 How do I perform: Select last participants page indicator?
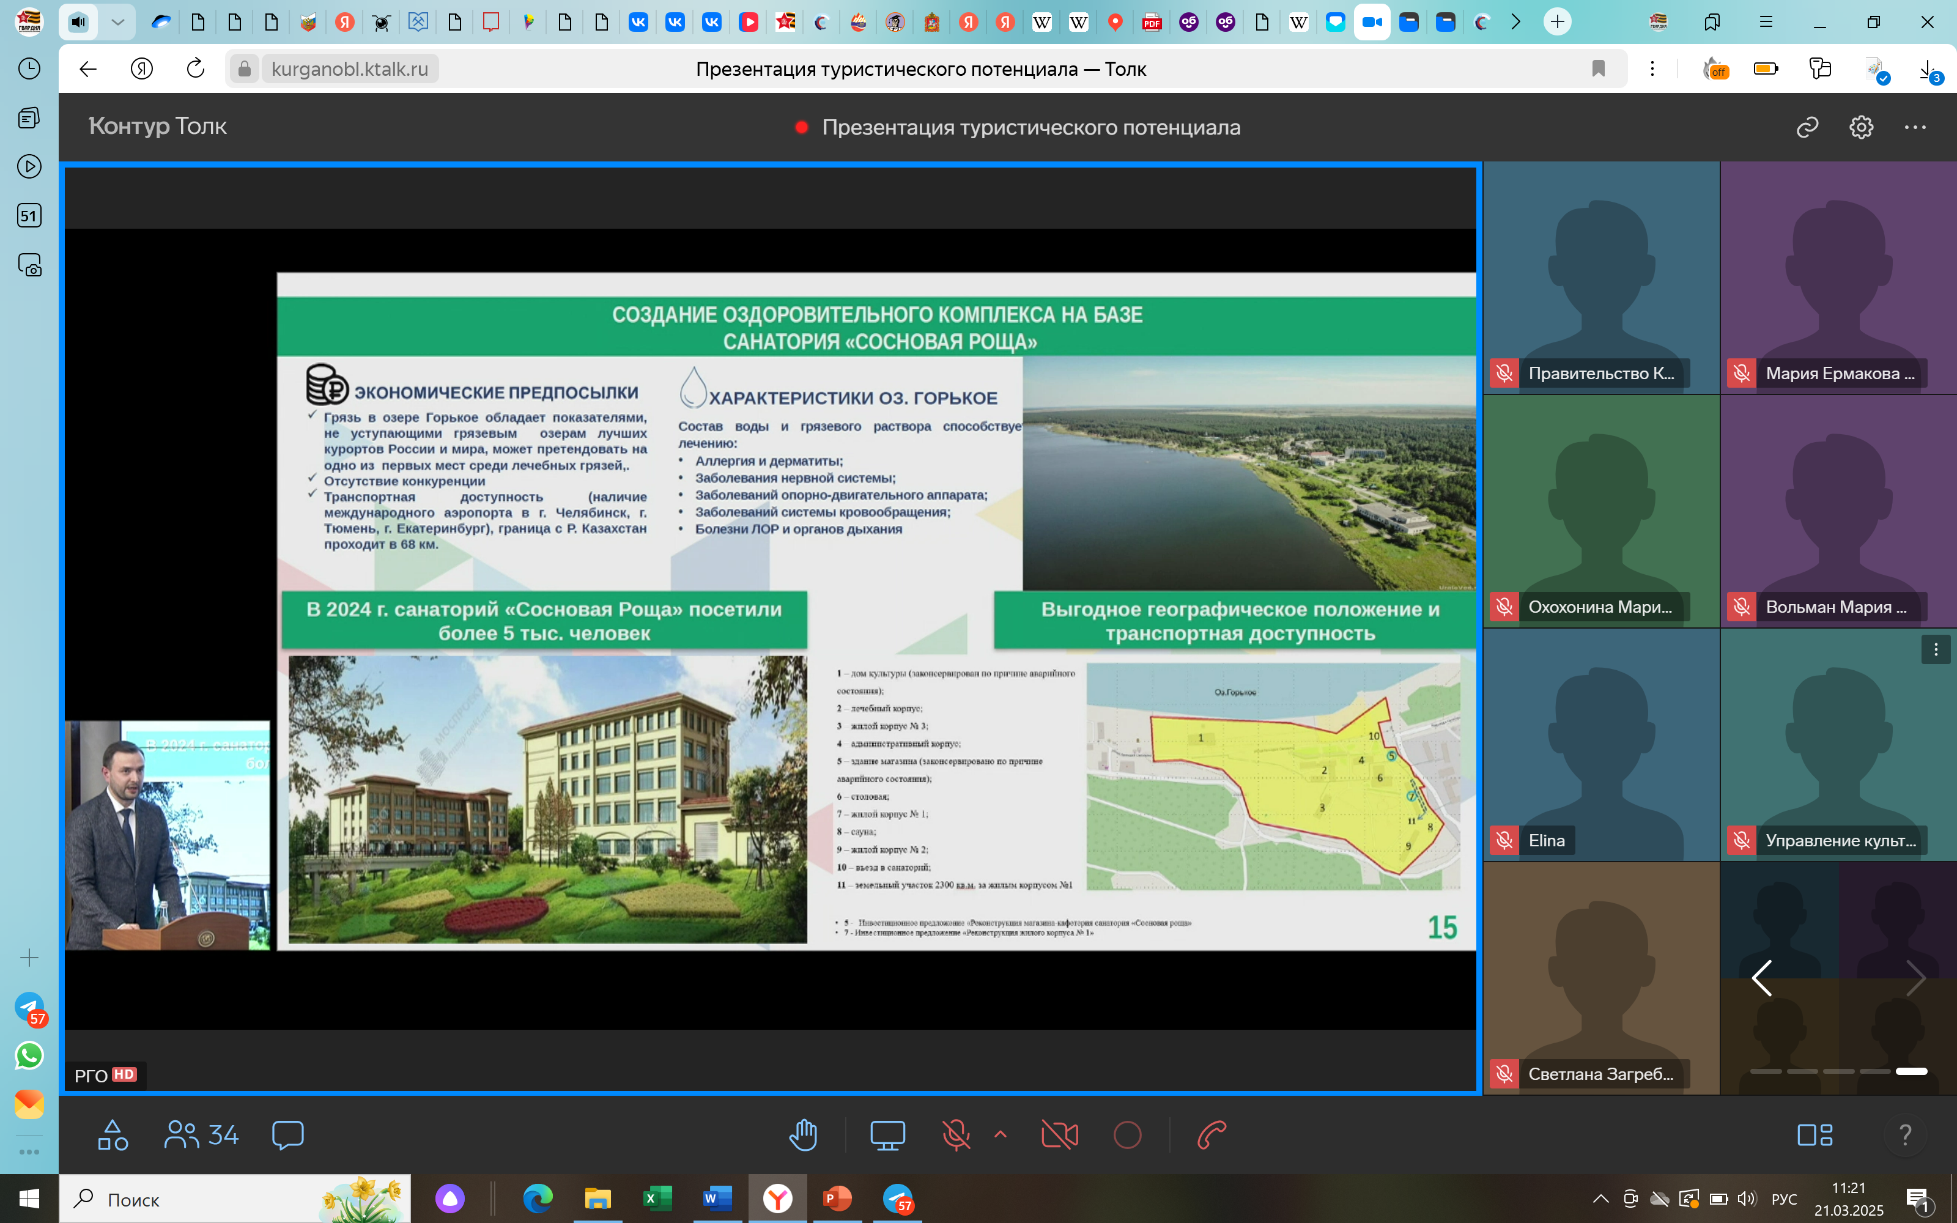1911,1071
